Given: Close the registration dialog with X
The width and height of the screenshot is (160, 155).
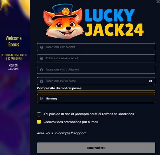Looking at the screenshot, I should click(x=158, y=1).
